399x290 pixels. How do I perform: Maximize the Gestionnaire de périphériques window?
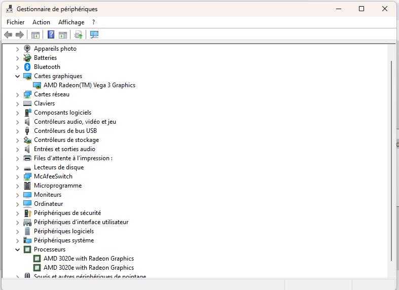[x=361, y=9]
